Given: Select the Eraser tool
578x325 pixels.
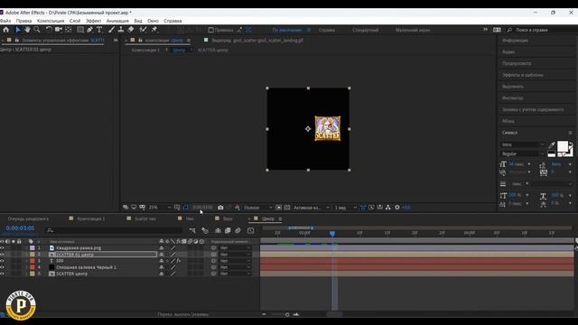Looking at the screenshot, I should tap(131, 30).
